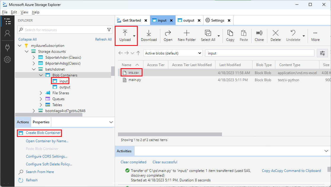Delete the selected blob with the Delete icon
Image resolution: width=331 pixels, height=187 pixels.
(x=275, y=36)
